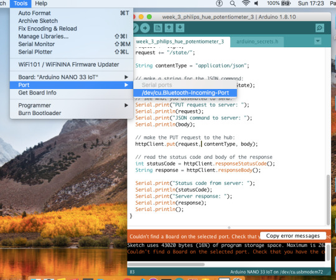Image resolution: width=336 pixels, height=280 pixels.
Task: Click status bar text 'Arduino NANO 33 IoT on /dev/cu.usbmodem72'
Action: (276, 272)
